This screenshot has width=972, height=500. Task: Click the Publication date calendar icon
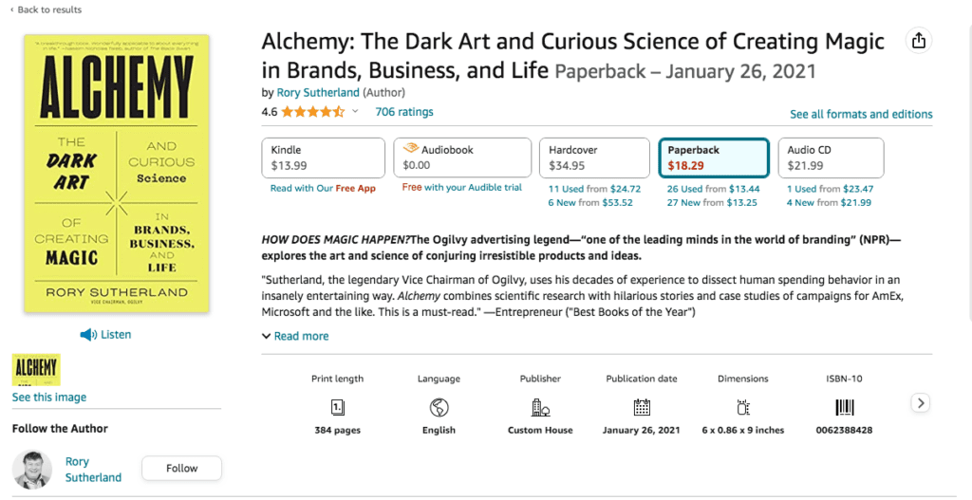click(x=642, y=407)
